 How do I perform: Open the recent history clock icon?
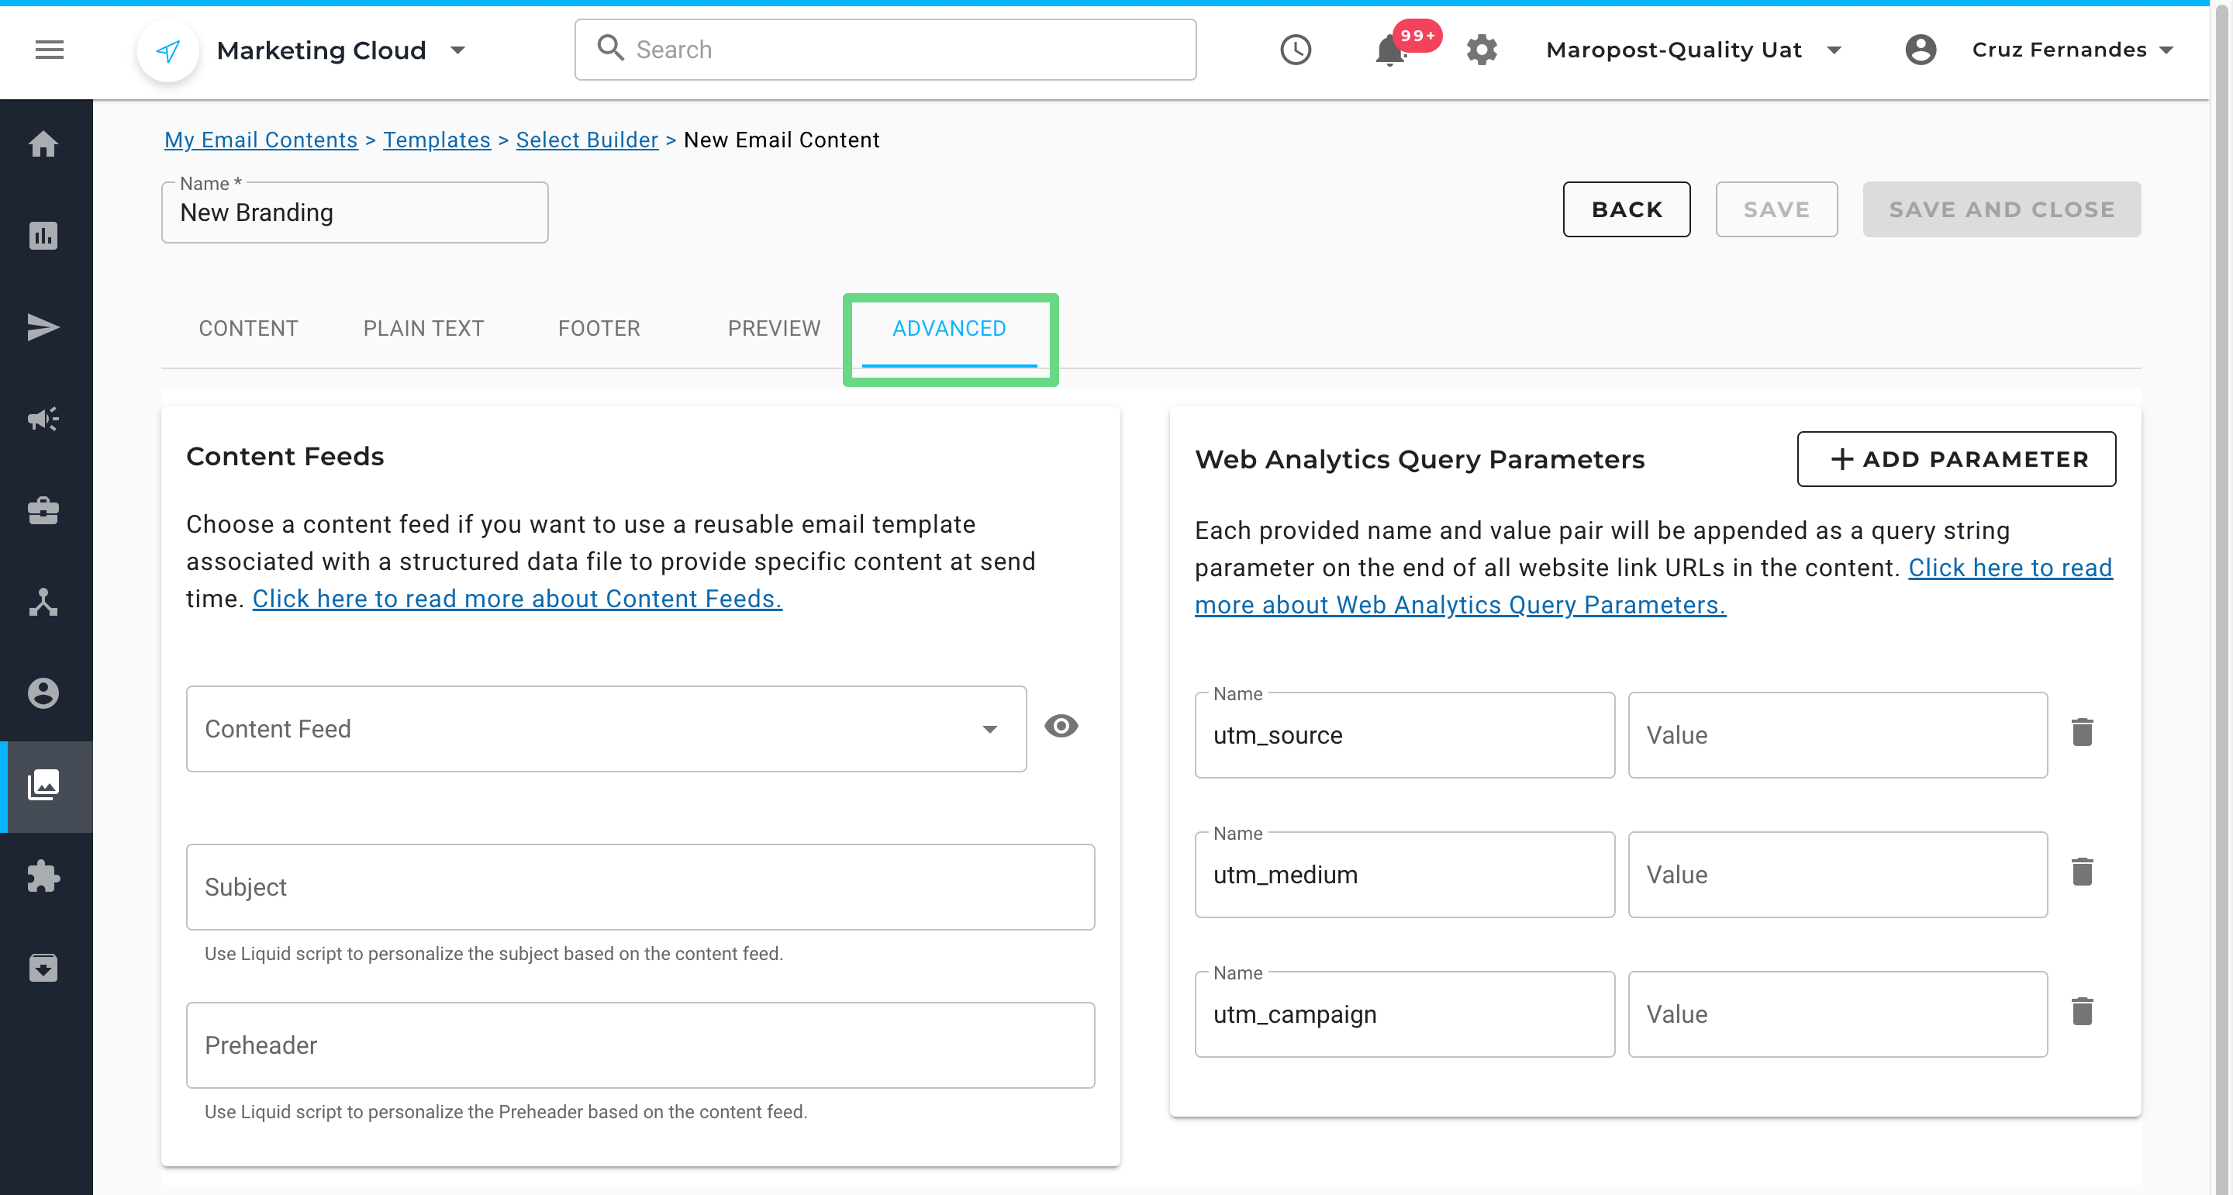point(1295,50)
